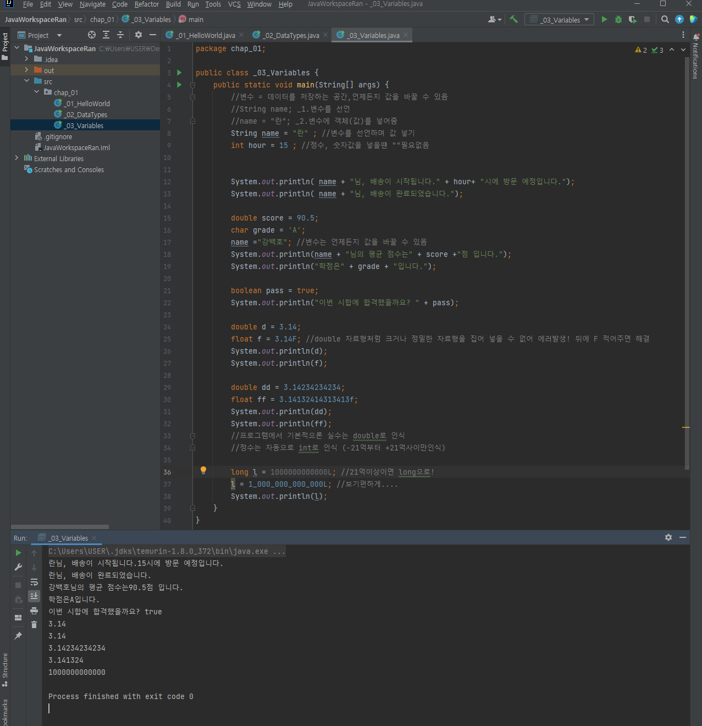
Task: Clear All console output trash icon
Action: pos(34,624)
